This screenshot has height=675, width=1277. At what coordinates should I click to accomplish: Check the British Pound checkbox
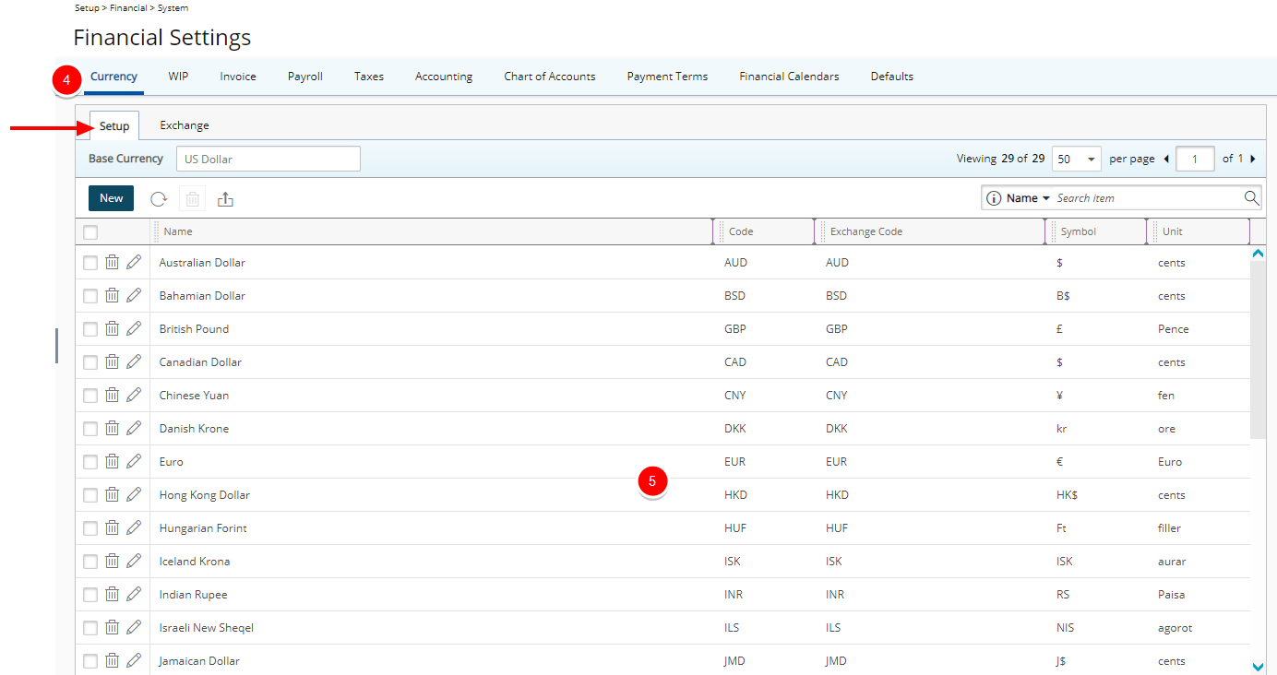click(x=90, y=329)
